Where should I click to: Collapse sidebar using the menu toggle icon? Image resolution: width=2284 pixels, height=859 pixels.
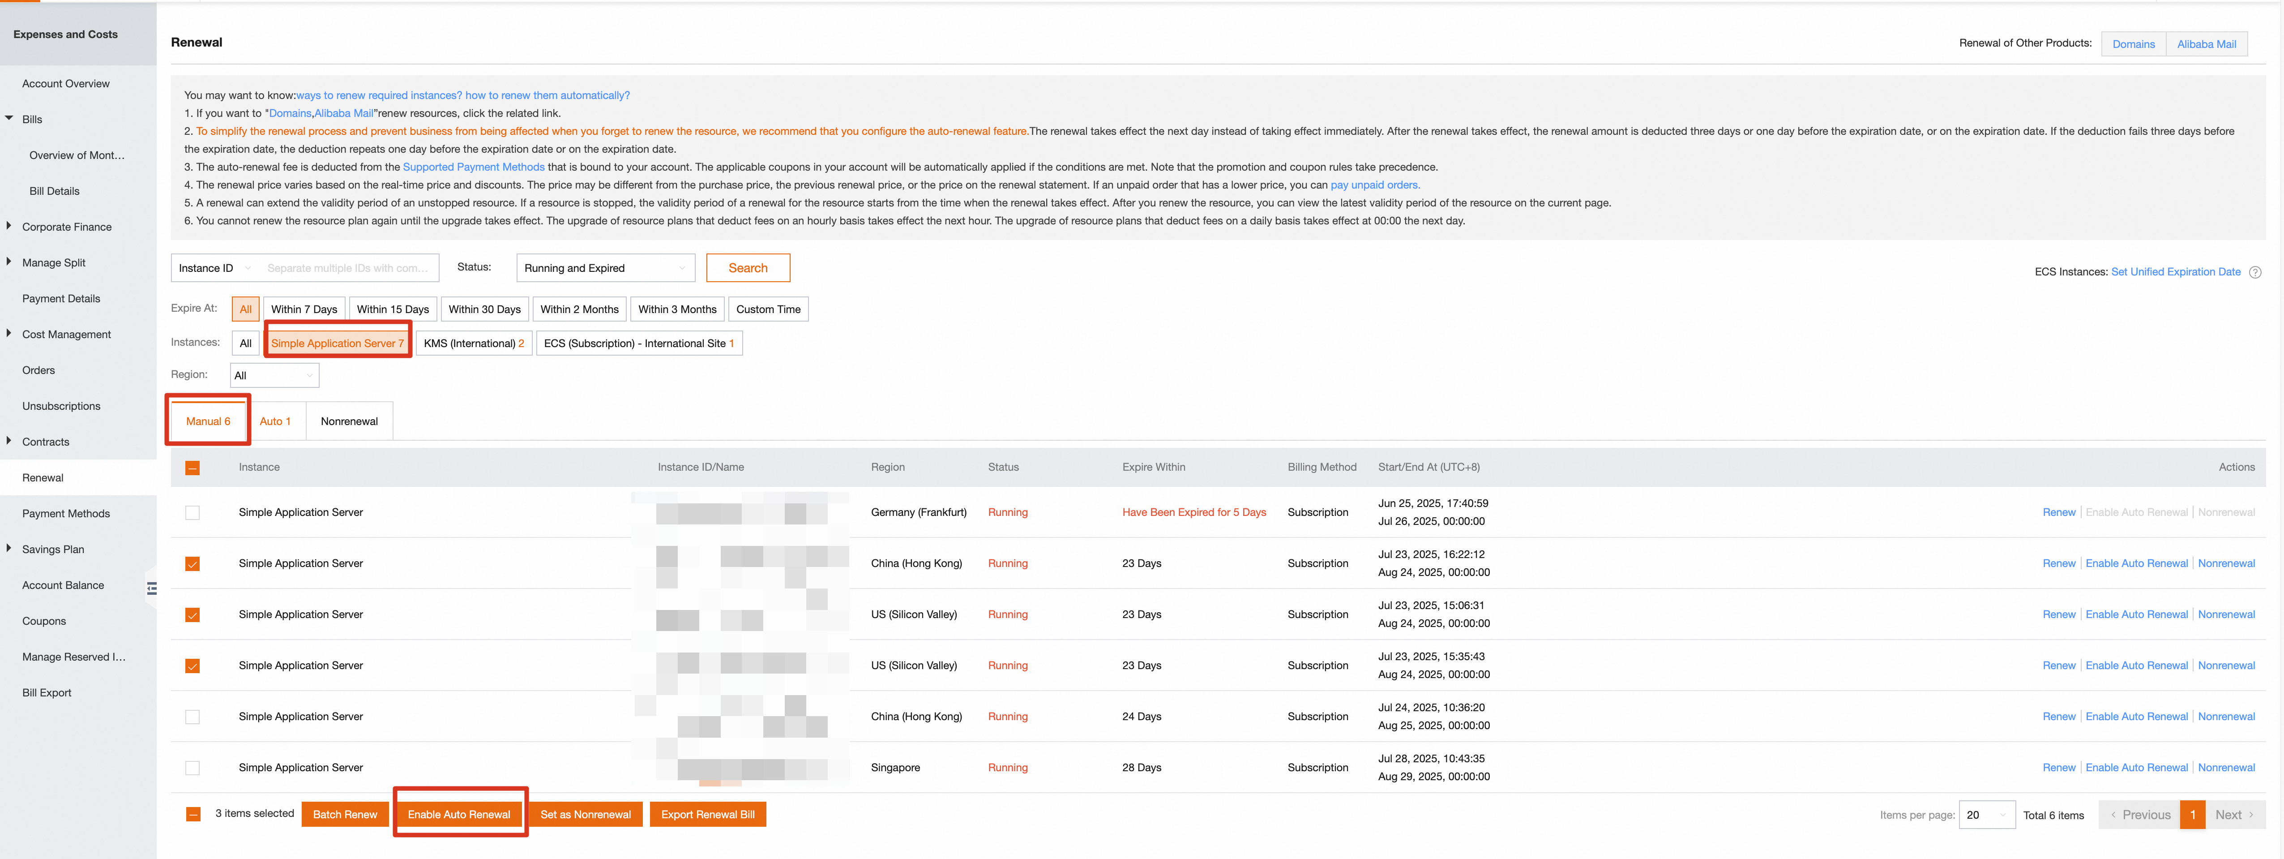(152, 588)
